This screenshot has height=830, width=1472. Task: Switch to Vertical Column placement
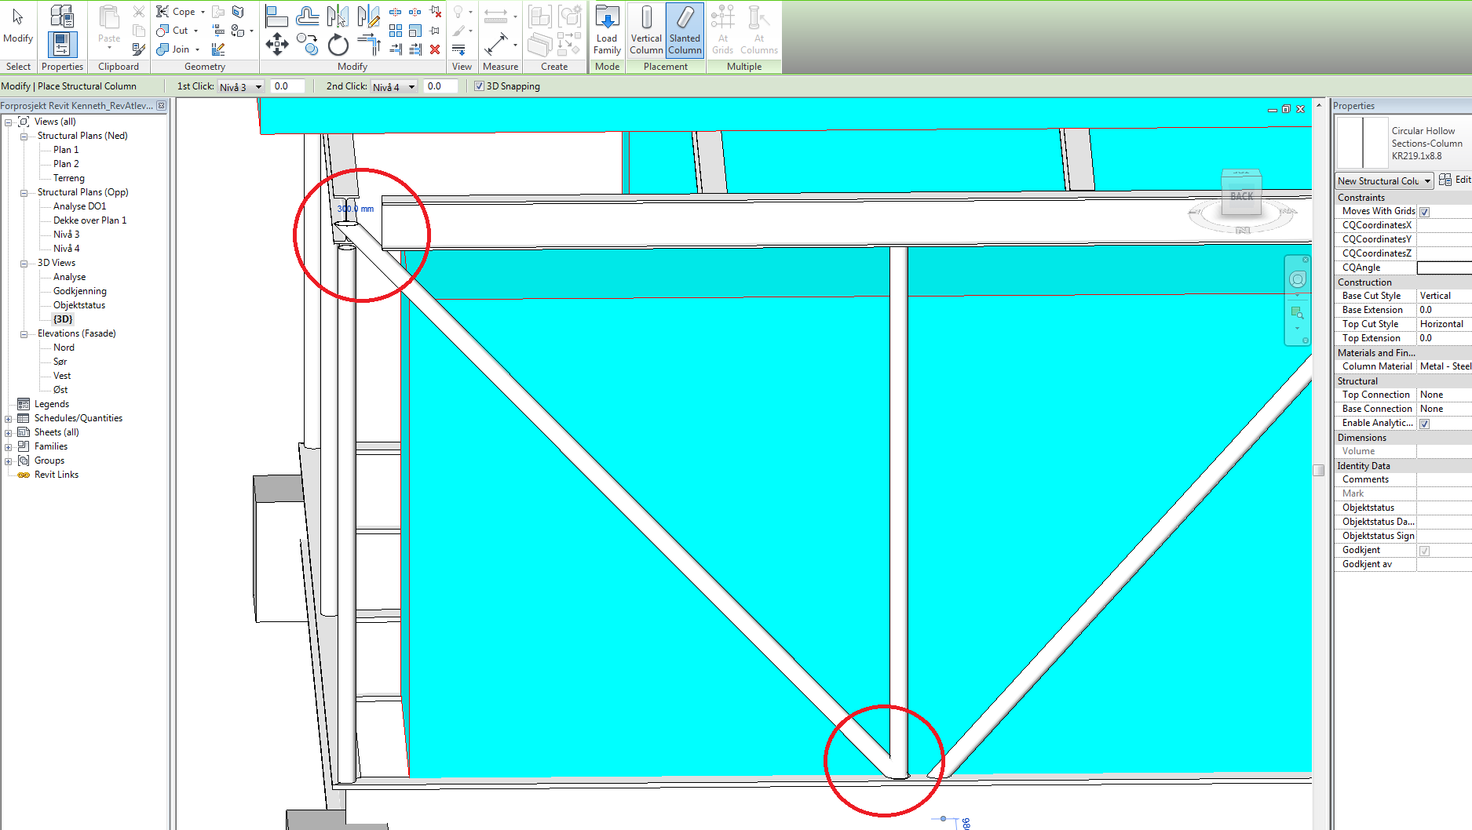645,30
